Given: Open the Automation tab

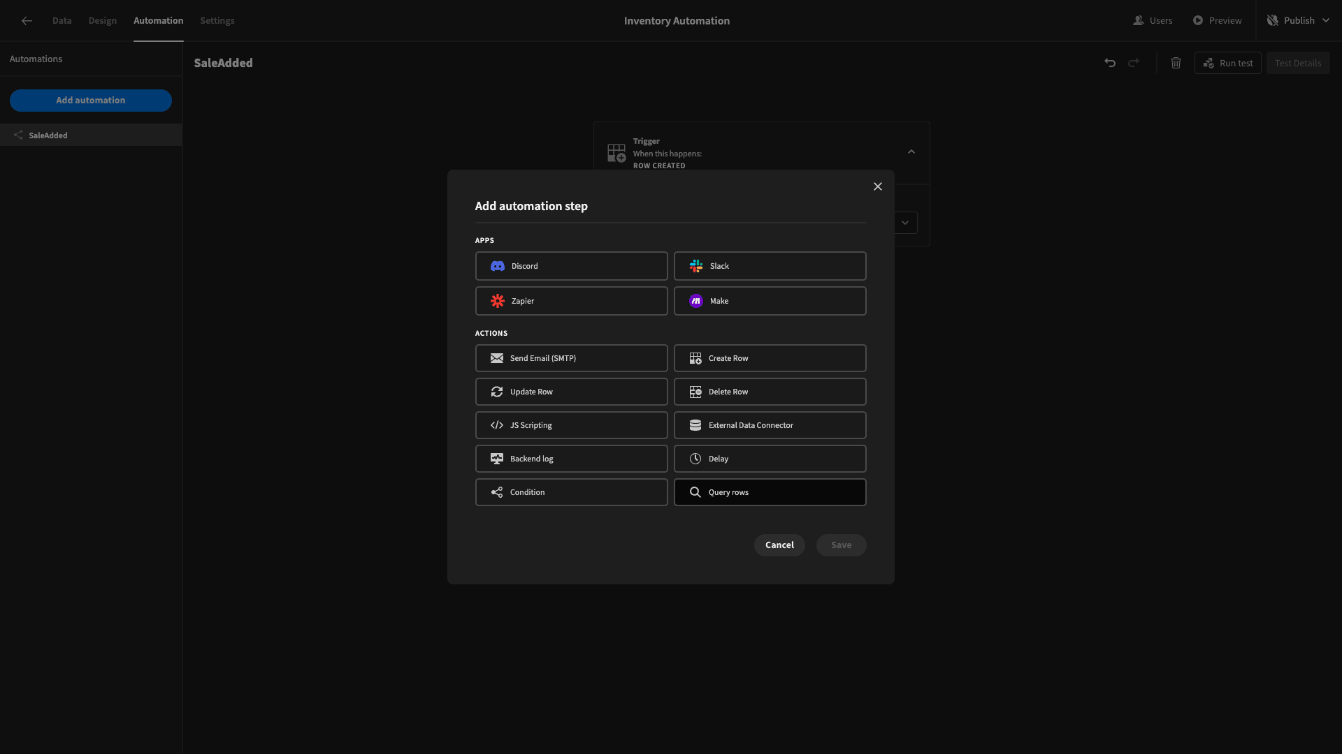Looking at the screenshot, I should (159, 21).
